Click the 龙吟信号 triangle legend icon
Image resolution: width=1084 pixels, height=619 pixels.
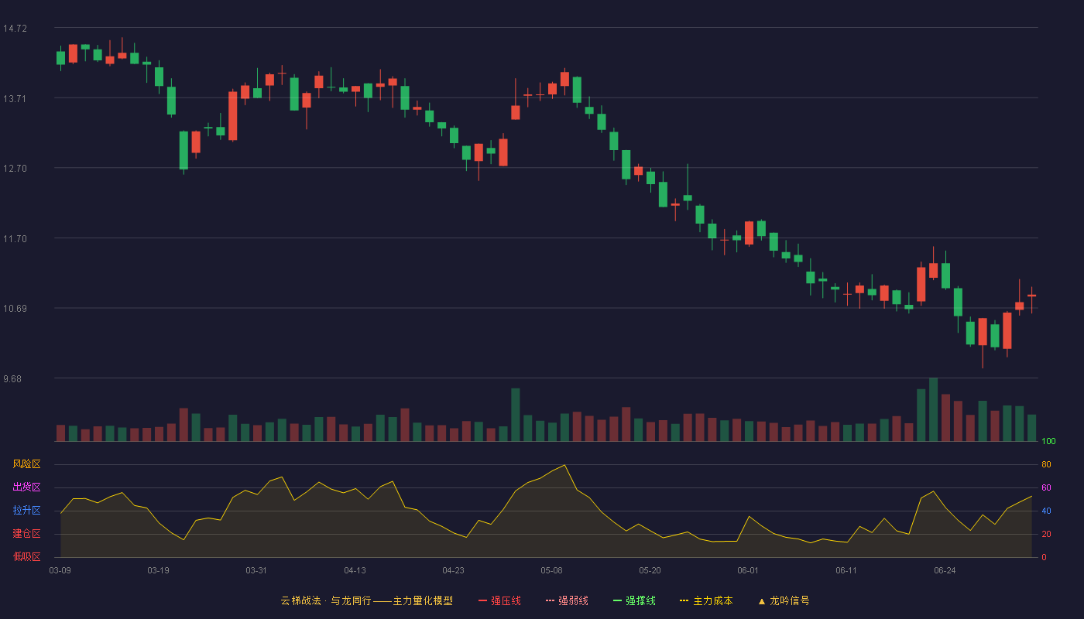(x=762, y=601)
